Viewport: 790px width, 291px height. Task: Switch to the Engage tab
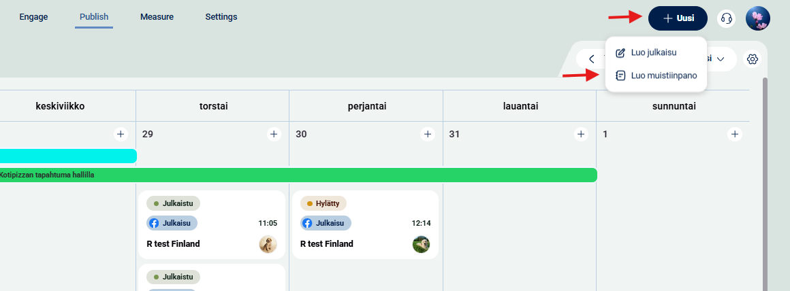(x=33, y=16)
